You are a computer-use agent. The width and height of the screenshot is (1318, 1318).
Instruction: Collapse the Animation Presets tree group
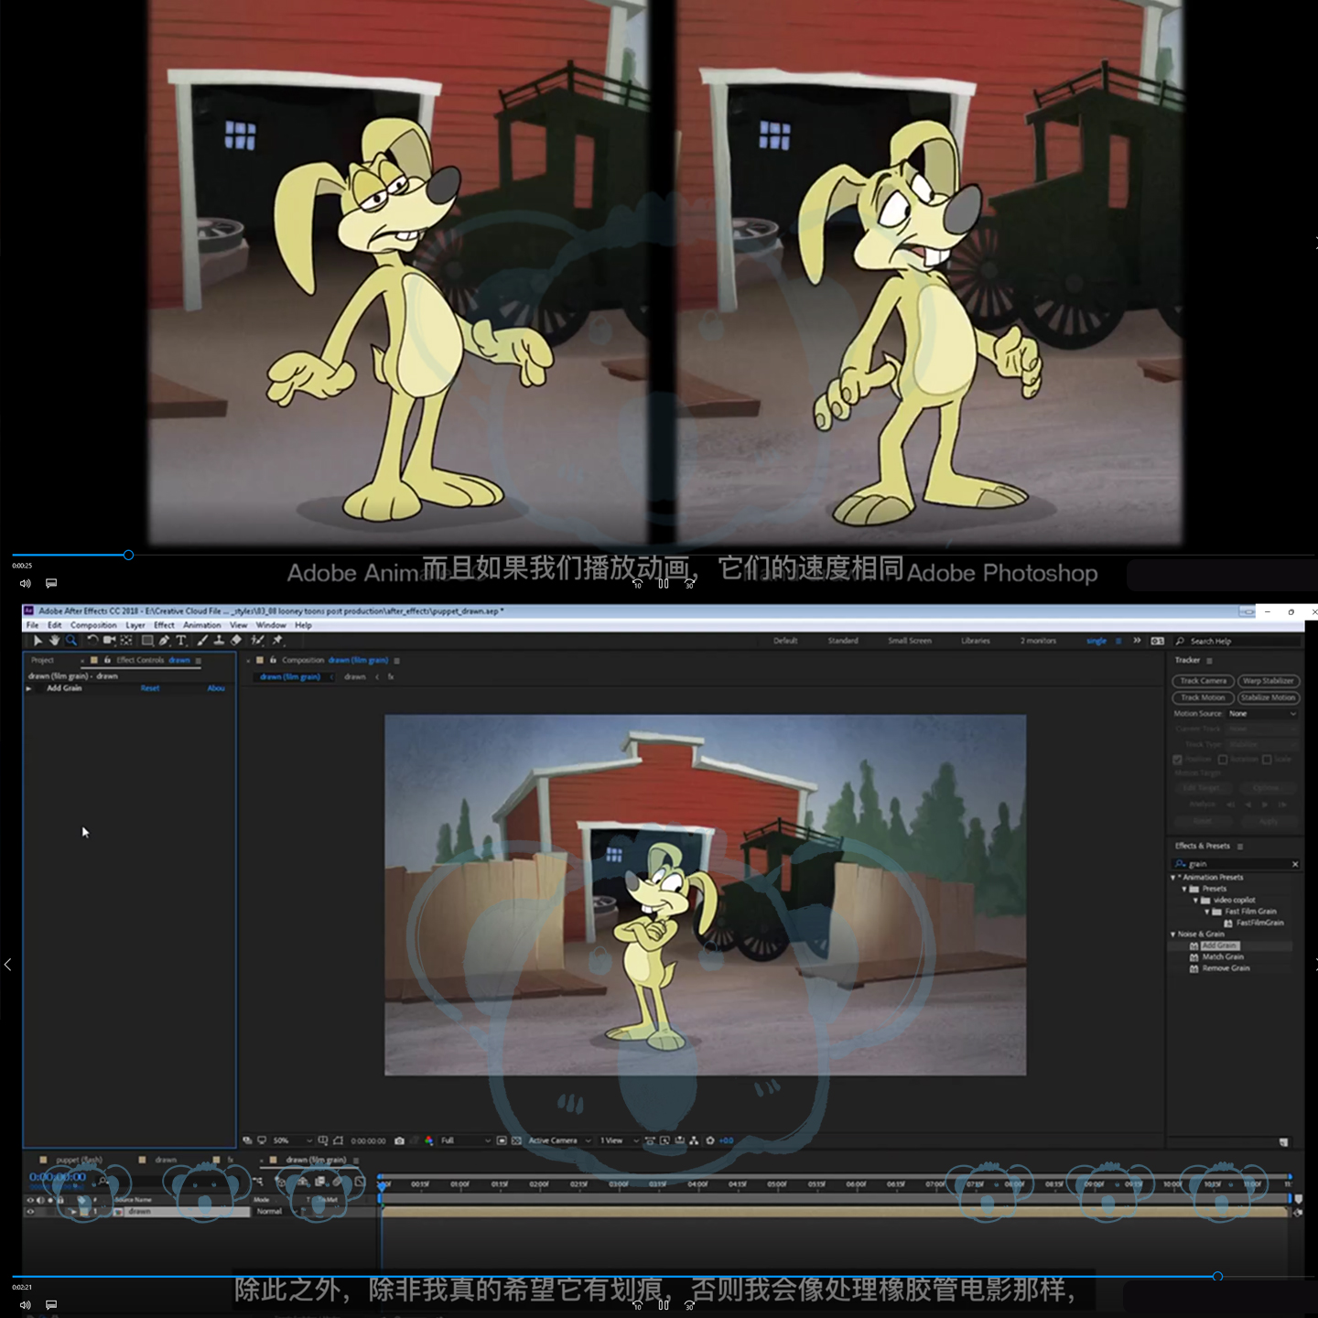tap(1172, 878)
